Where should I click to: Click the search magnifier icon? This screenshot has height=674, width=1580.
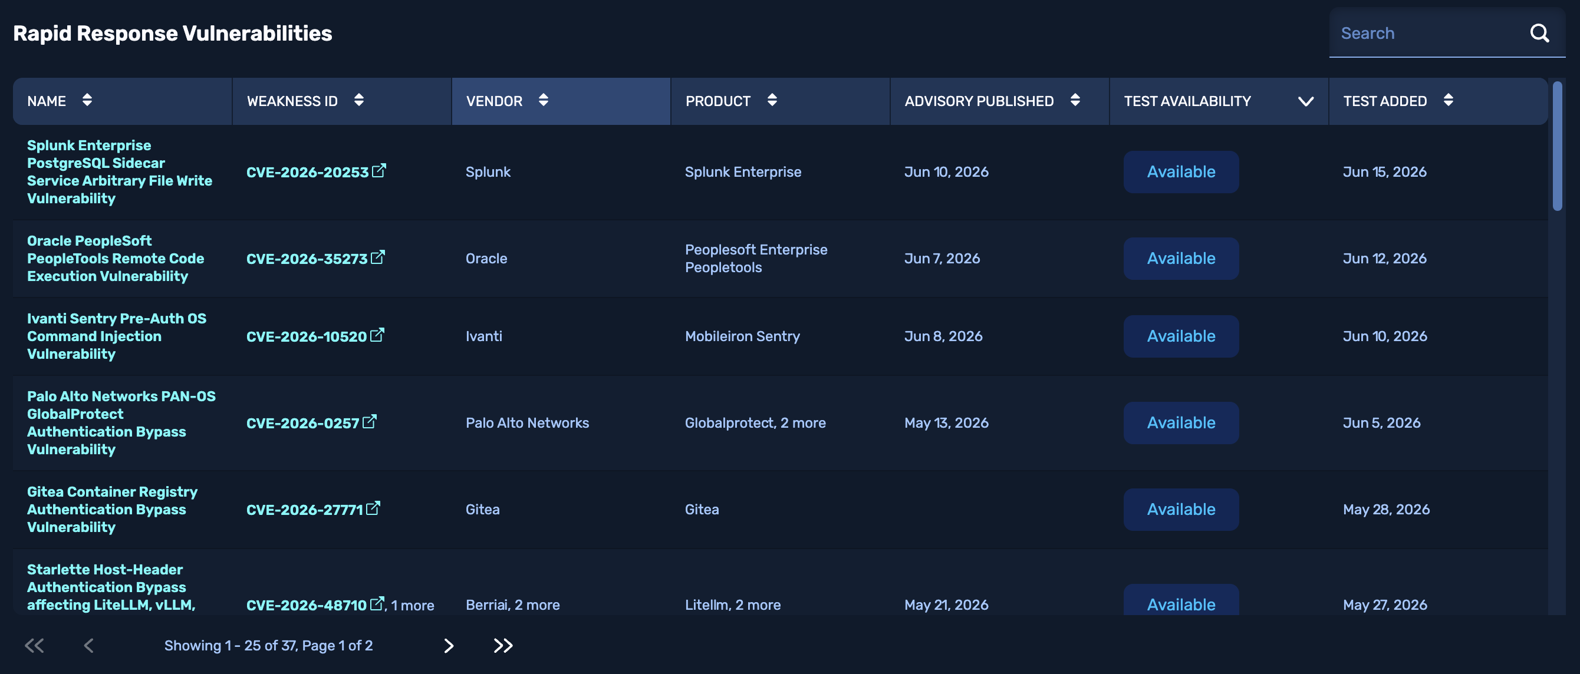[1539, 33]
